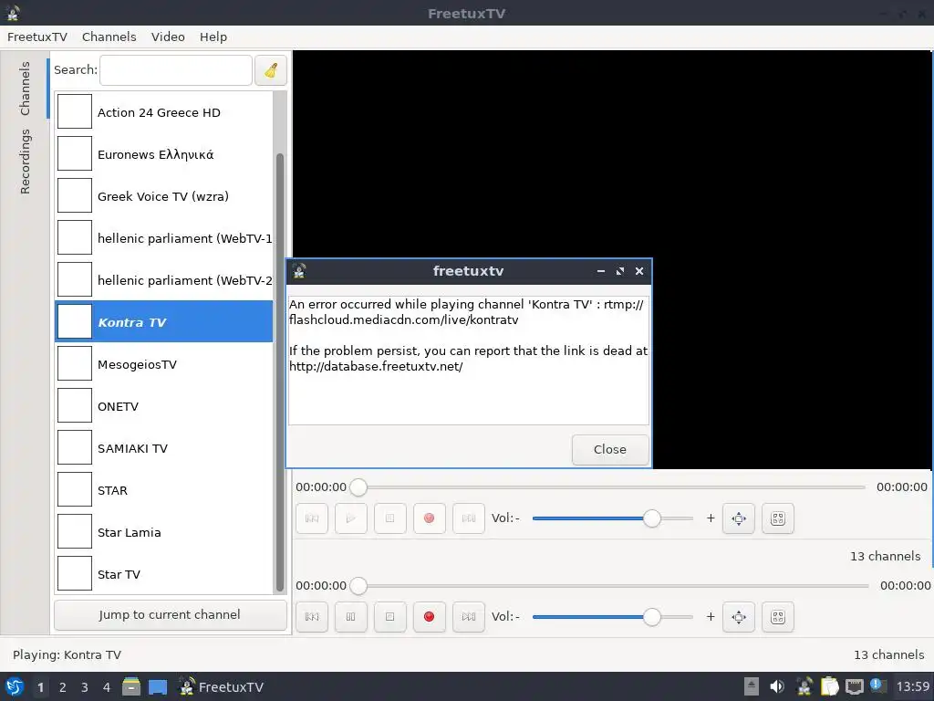Click the faded record button in the upper control row
This screenshot has height=701, width=934.
pos(429,518)
